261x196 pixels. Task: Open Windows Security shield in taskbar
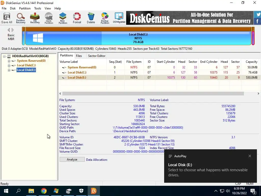click(81, 191)
